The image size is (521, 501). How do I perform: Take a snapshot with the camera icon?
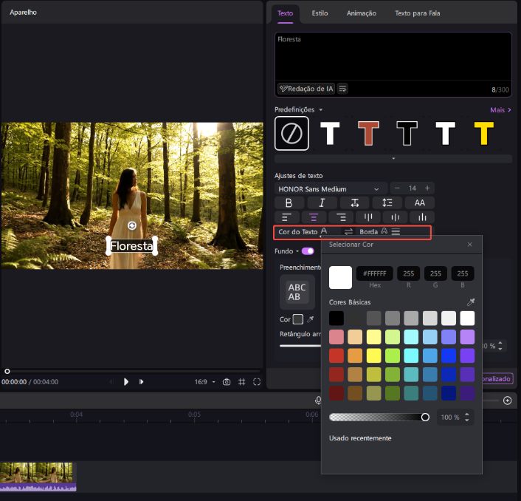point(227,382)
